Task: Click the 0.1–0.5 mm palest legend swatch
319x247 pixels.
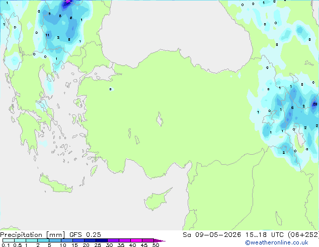Action: (x=9, y=240)
